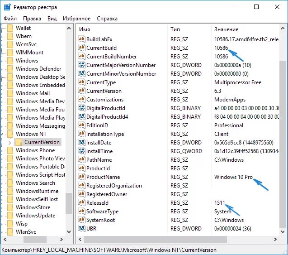Select the DigitalProductId binary icon

click(x=81, y=108)
